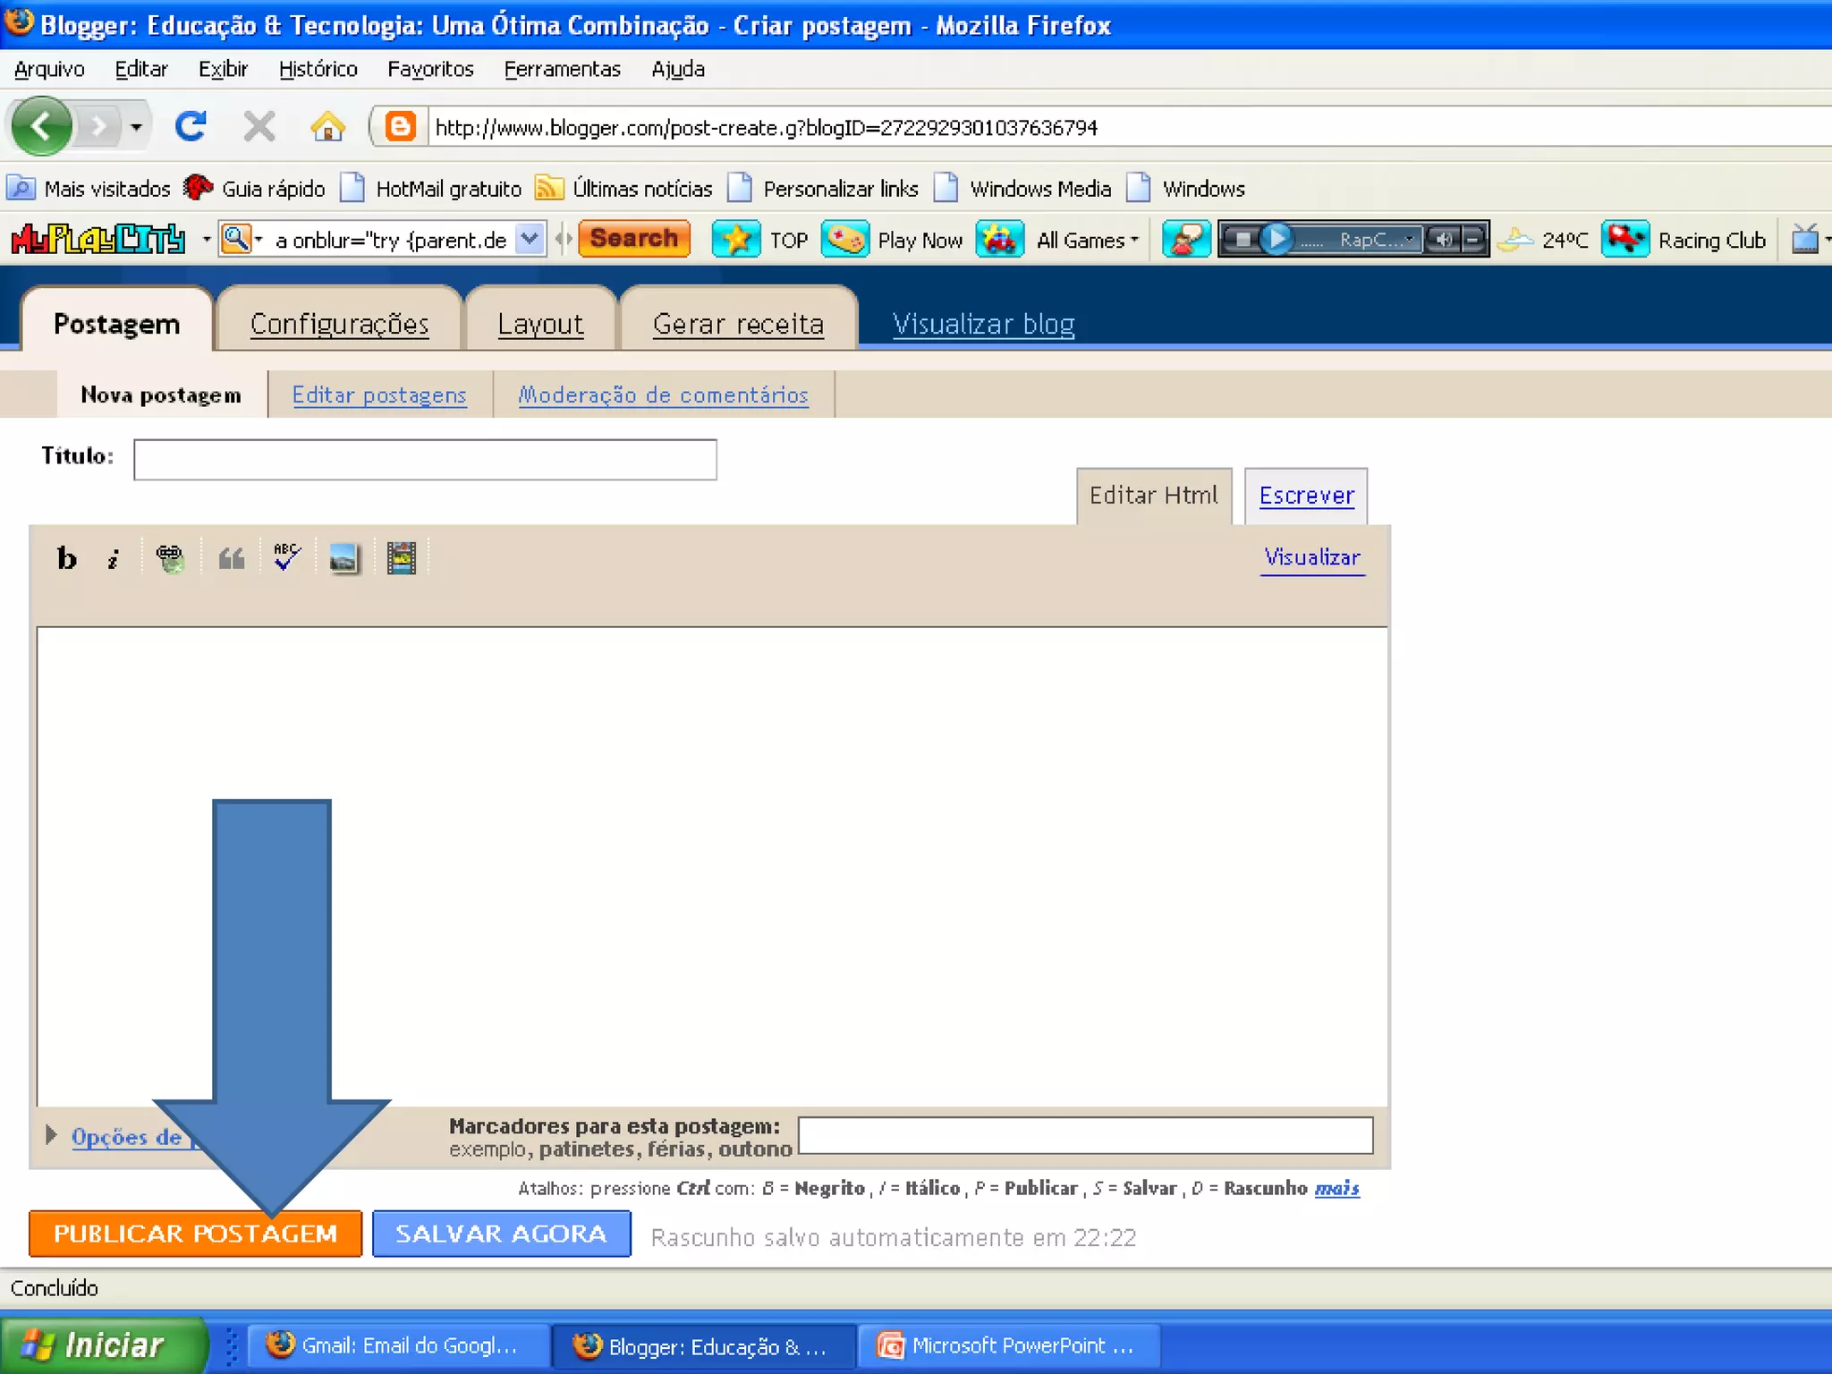Image resolution: width=1832 pixels, height=1374 pixels.
Task: Reload the page with Firefox's refresh icon
Action: click(x=191, y=126)
